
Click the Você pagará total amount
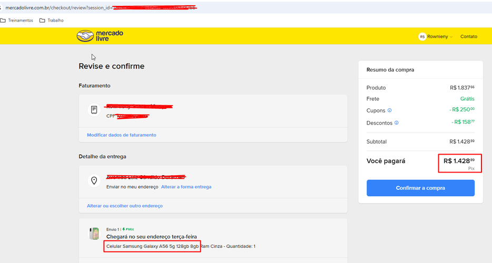459,161
